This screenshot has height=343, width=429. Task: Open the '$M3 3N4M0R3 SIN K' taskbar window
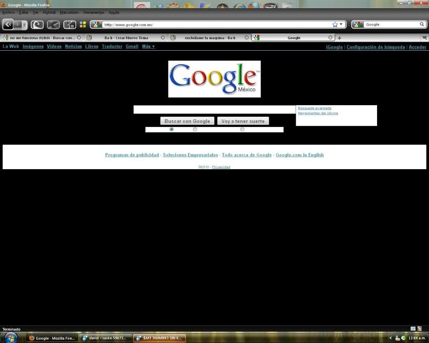[159, 338]
